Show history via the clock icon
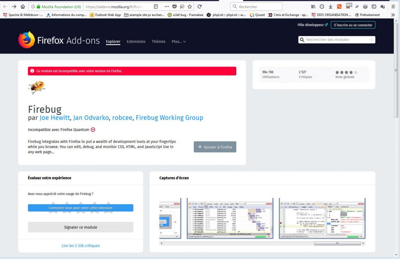This screenshot has height=259, width=400. pyautogui.click(x=322, y=7)
